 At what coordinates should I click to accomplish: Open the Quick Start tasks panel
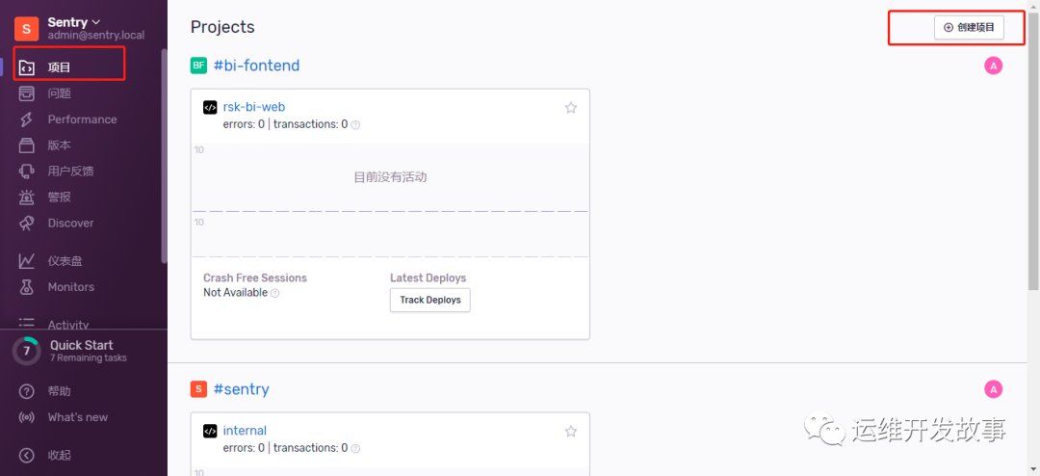pyautogui.click(x=81, y=351)
